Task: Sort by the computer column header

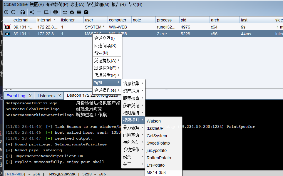Action: point(119,20)
